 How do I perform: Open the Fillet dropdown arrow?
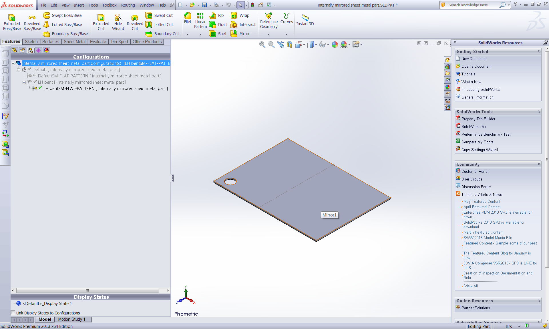[187, 34]
